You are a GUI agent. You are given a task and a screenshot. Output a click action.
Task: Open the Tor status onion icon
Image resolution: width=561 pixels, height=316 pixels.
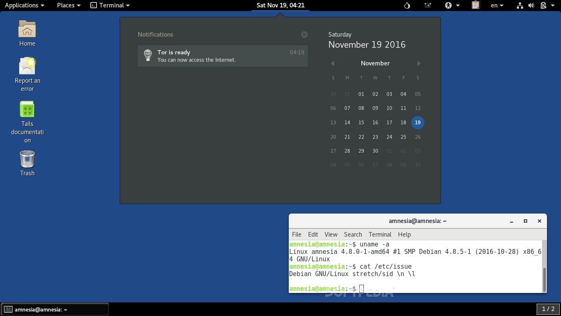coord(407,5)
